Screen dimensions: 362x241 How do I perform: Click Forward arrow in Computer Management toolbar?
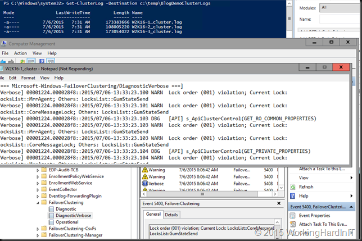(x=11, y=62)
